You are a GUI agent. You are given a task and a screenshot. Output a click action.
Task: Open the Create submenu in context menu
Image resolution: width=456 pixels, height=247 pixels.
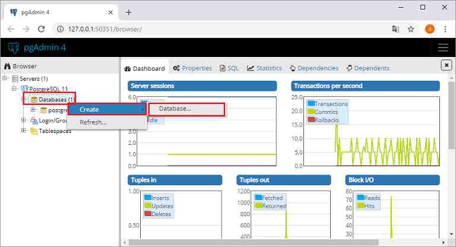107,109
